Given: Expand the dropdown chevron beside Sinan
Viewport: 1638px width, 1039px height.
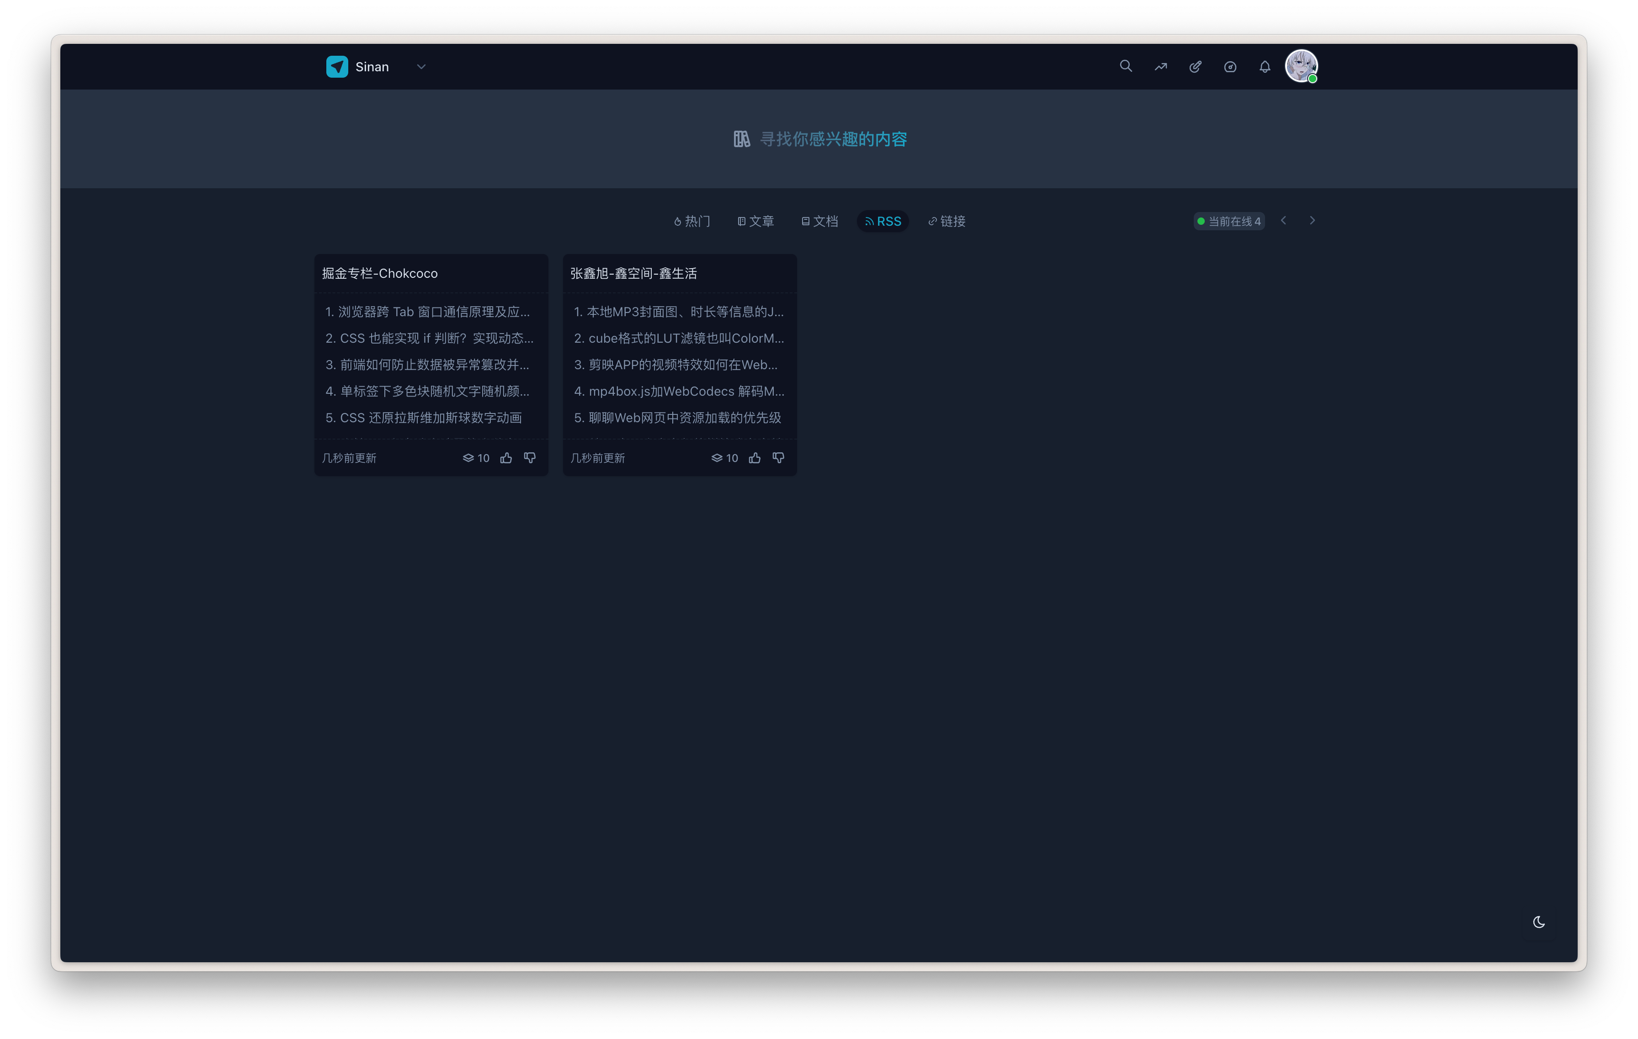Looking at the screenshot, I should tap(421, 67).
